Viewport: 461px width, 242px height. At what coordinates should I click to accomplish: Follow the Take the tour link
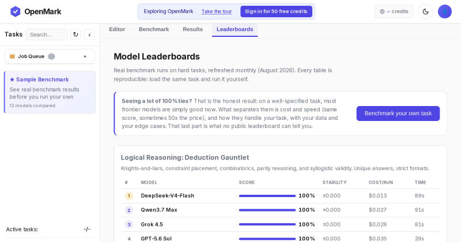tap(217, 12)
